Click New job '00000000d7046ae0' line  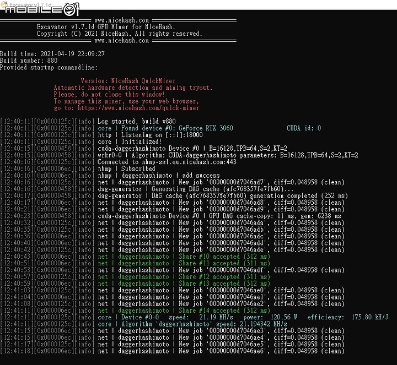click(221, 290)
